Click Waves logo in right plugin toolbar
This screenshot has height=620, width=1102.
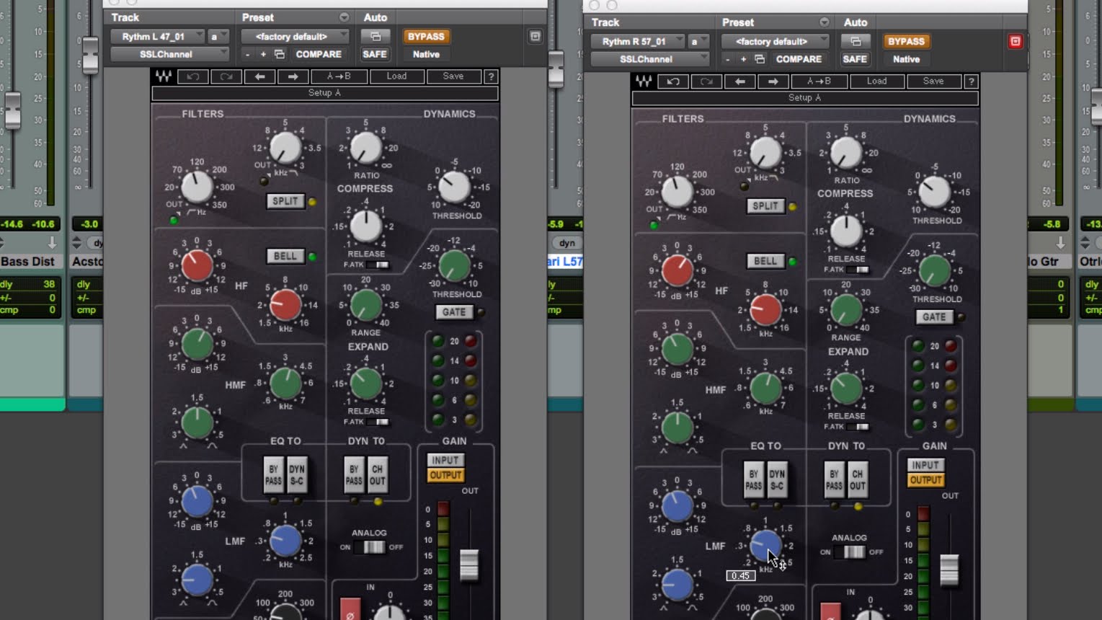pyautogui.click(x=644, y=81)
